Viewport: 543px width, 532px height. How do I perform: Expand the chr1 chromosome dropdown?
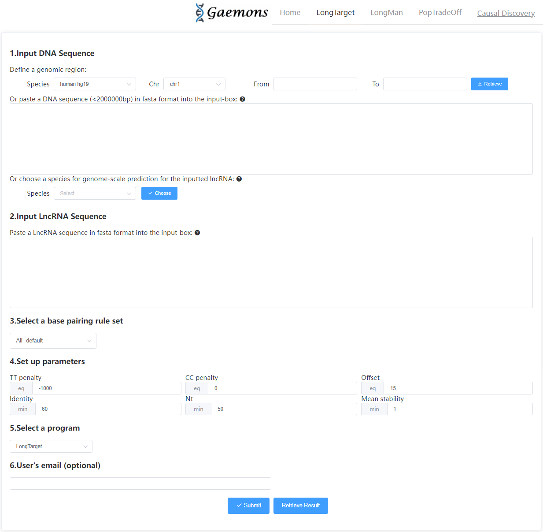194,84
